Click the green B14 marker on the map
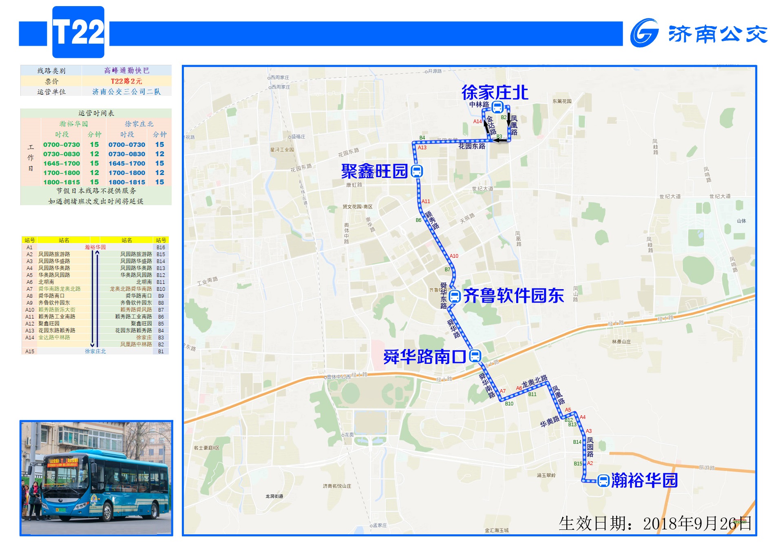 [577, 442]
